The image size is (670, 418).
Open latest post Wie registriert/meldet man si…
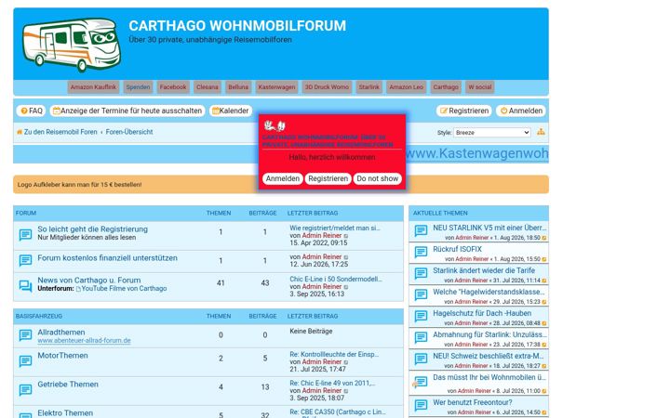coord(335,229)
